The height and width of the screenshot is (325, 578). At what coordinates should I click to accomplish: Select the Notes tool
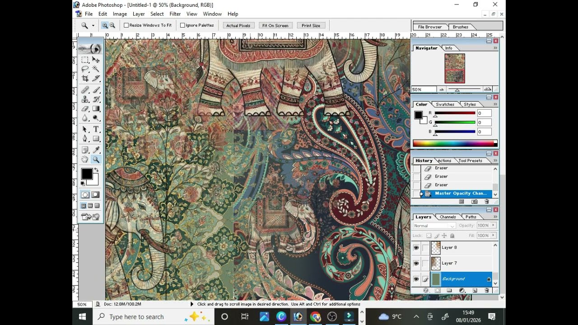point(85,150)
